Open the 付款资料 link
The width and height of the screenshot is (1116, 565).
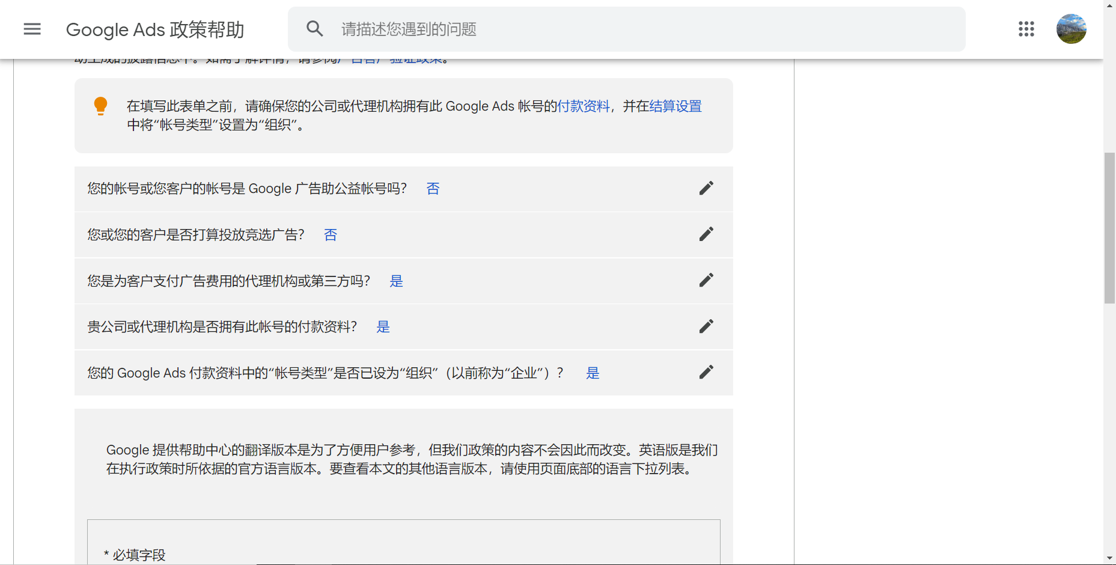pyautogui.click(x=584, y=106)
